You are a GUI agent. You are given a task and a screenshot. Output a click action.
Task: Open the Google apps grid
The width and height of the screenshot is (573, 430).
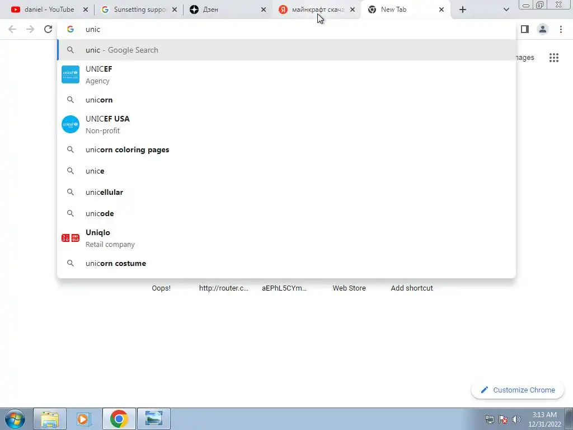(x=554, y=58)
